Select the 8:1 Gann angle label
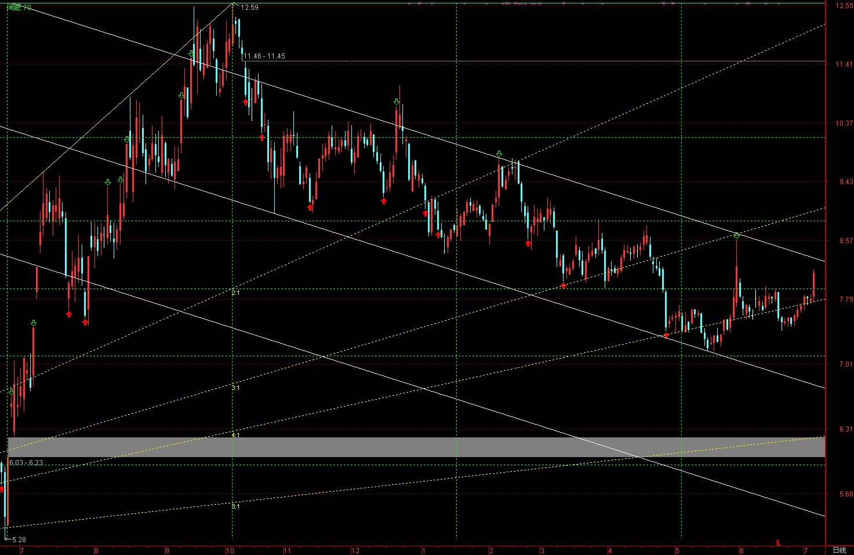 (235, 506)
